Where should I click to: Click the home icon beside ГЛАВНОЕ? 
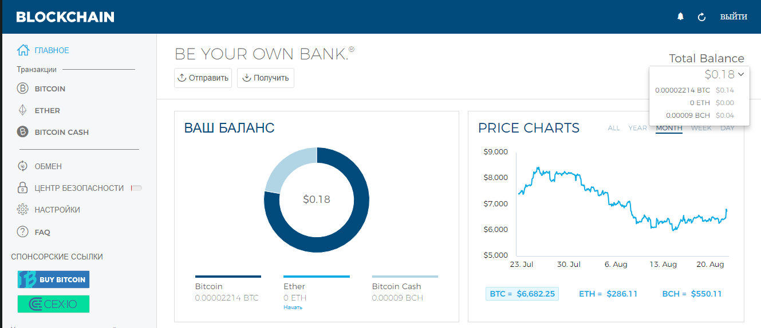pos(23,50)
